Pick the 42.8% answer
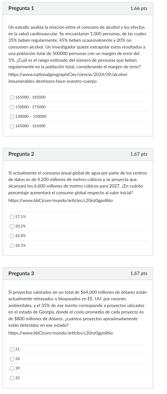Image resolution: width=167 pixels, height=394 pixels. [x=12, y=236]
